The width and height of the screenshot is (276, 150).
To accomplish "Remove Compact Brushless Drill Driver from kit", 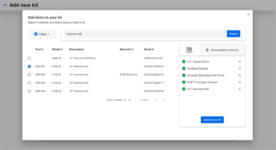I will pos(239,75).
